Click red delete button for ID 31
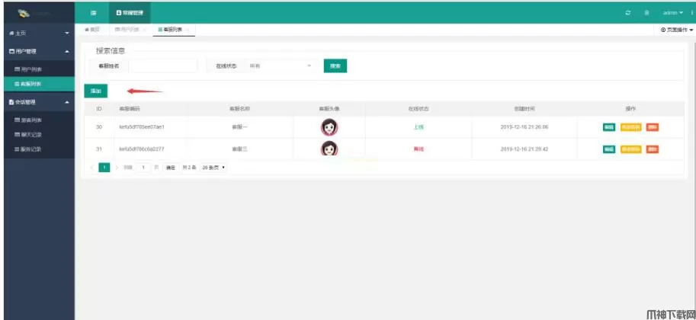This screenshot has height=320, width=696. pos(652,149)
